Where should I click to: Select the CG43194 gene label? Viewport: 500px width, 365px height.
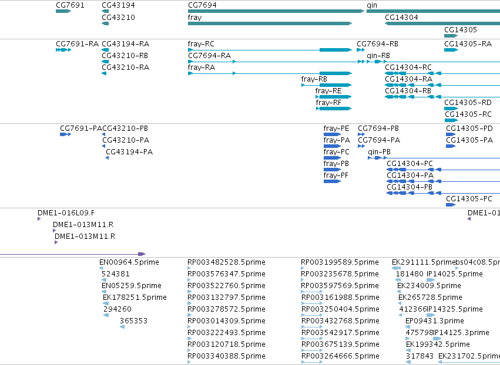pos(118,5)
